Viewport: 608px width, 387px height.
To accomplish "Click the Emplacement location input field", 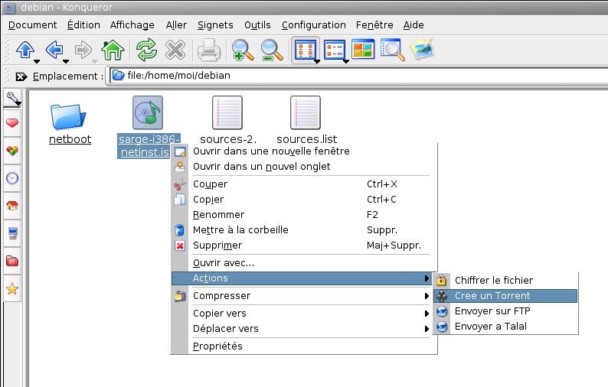I will tap(358, 76).
